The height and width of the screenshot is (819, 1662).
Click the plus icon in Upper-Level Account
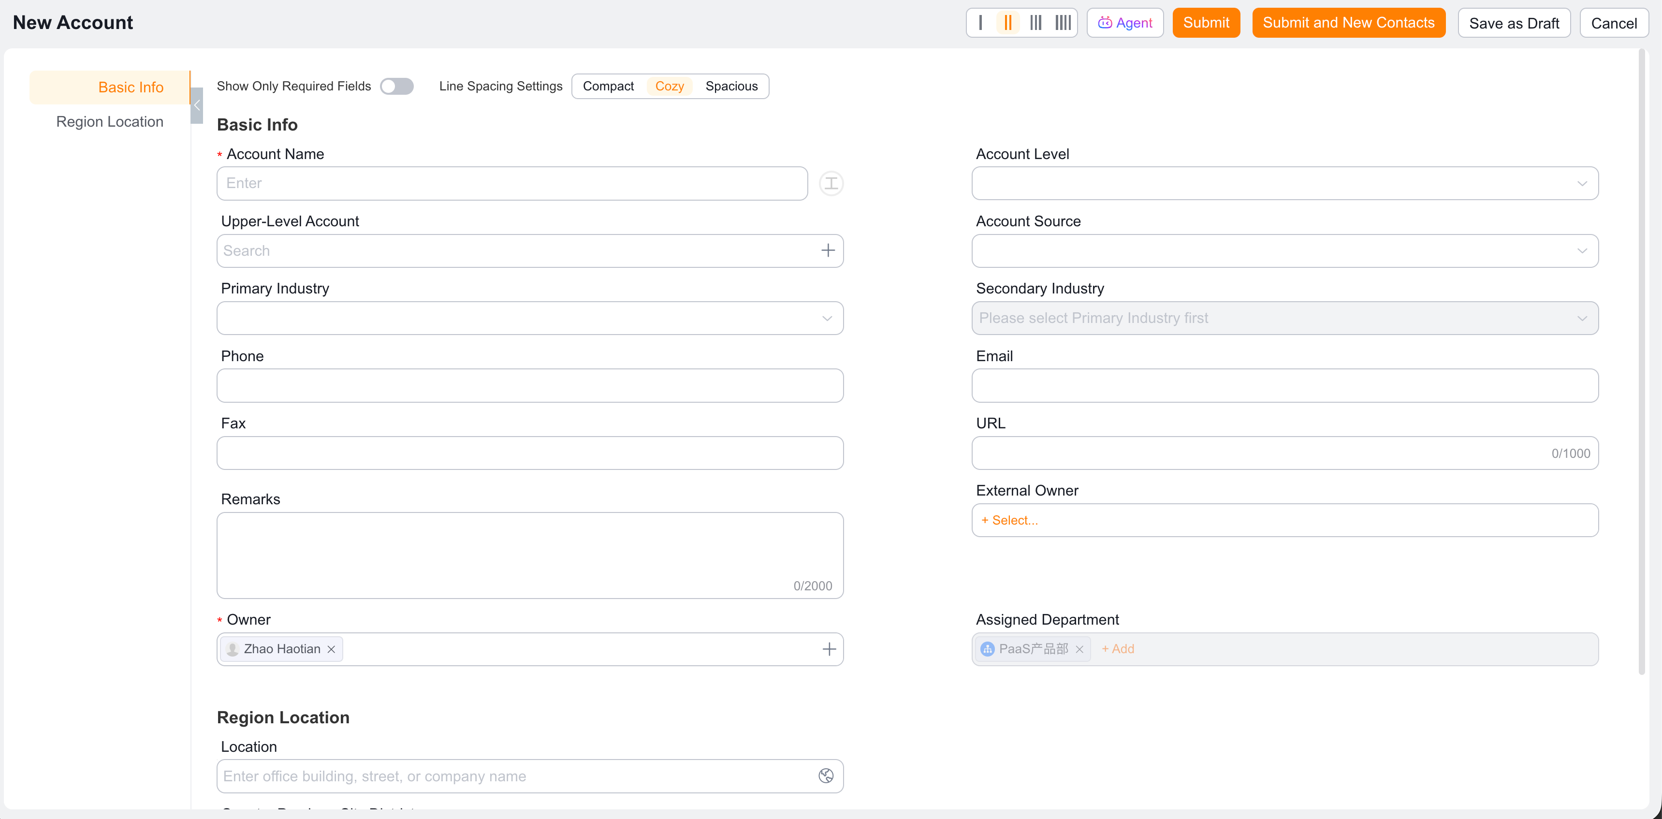coord(828,250)
